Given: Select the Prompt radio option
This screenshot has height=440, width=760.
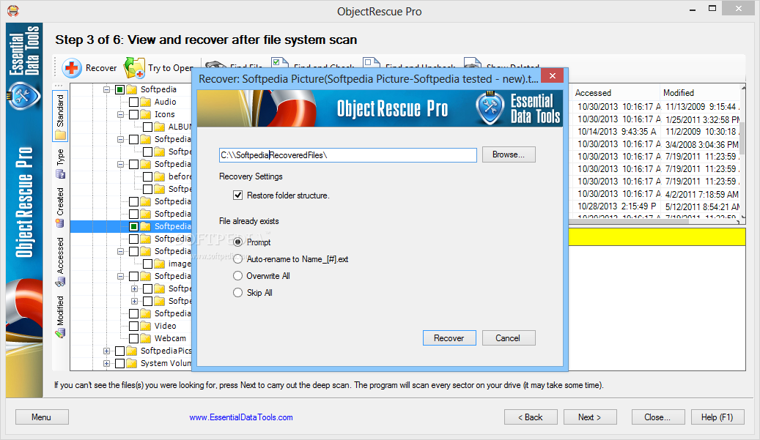Looking at the screenshot, I should tap(237, 242).
